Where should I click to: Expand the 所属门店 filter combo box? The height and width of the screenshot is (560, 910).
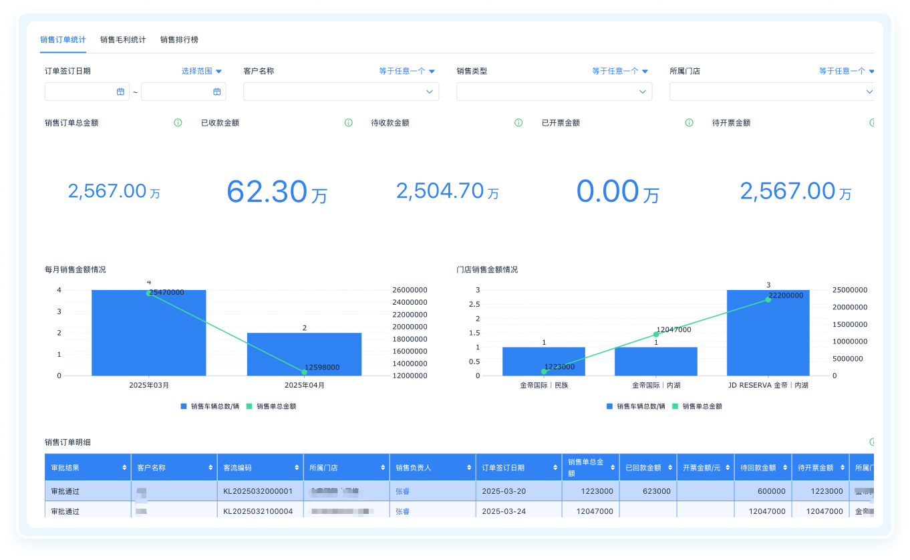click(x=772, y=92)
